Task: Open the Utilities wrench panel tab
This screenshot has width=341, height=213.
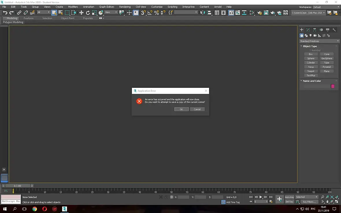Action: click(334, 30)
